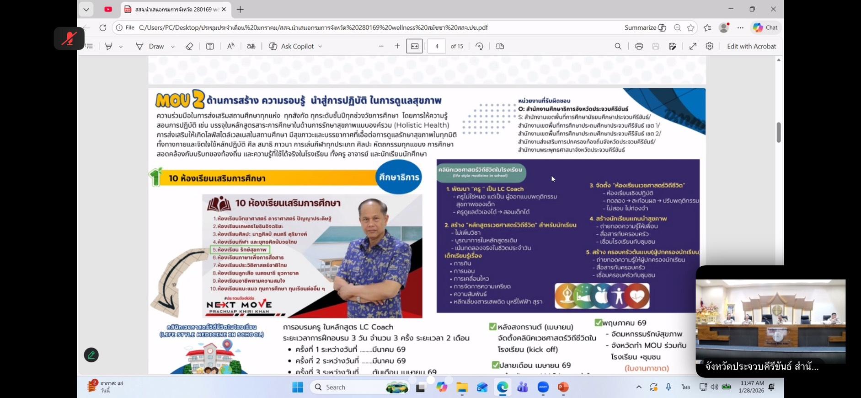Open the Draw tool options dropdown

point(173,47)
